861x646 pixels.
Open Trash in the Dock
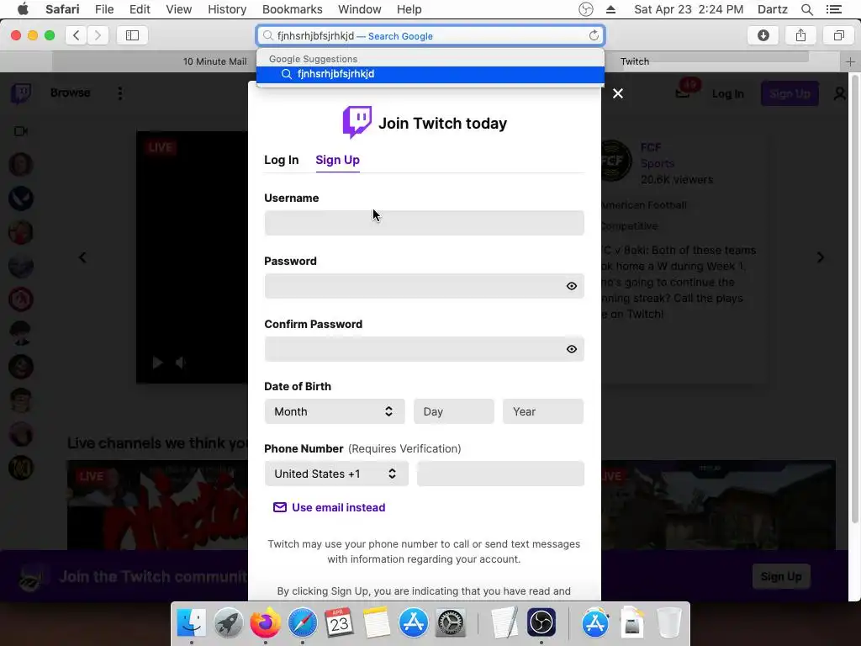(668, 623)
